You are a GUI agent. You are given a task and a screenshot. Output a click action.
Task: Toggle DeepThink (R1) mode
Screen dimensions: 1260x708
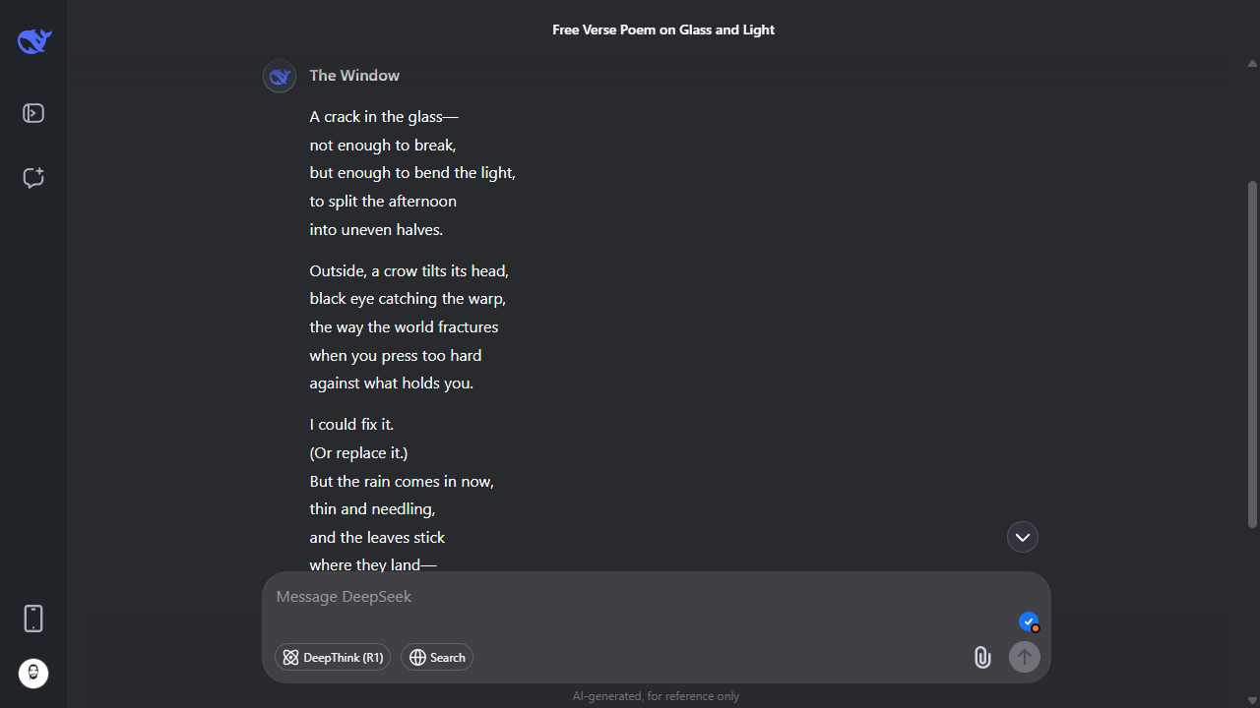[333, 657]
